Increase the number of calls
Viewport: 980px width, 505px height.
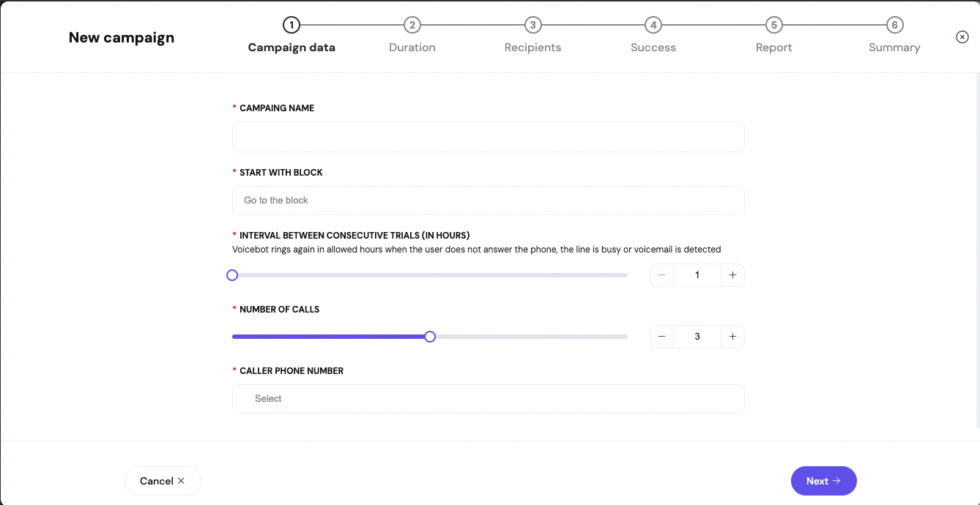[732, 337]
